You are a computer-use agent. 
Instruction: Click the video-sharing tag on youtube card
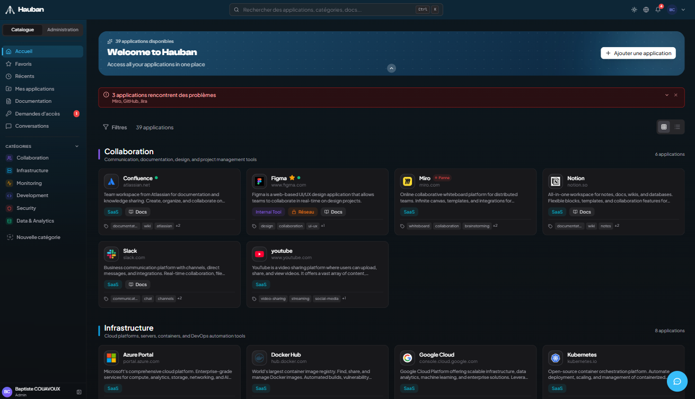click(273, 298)
